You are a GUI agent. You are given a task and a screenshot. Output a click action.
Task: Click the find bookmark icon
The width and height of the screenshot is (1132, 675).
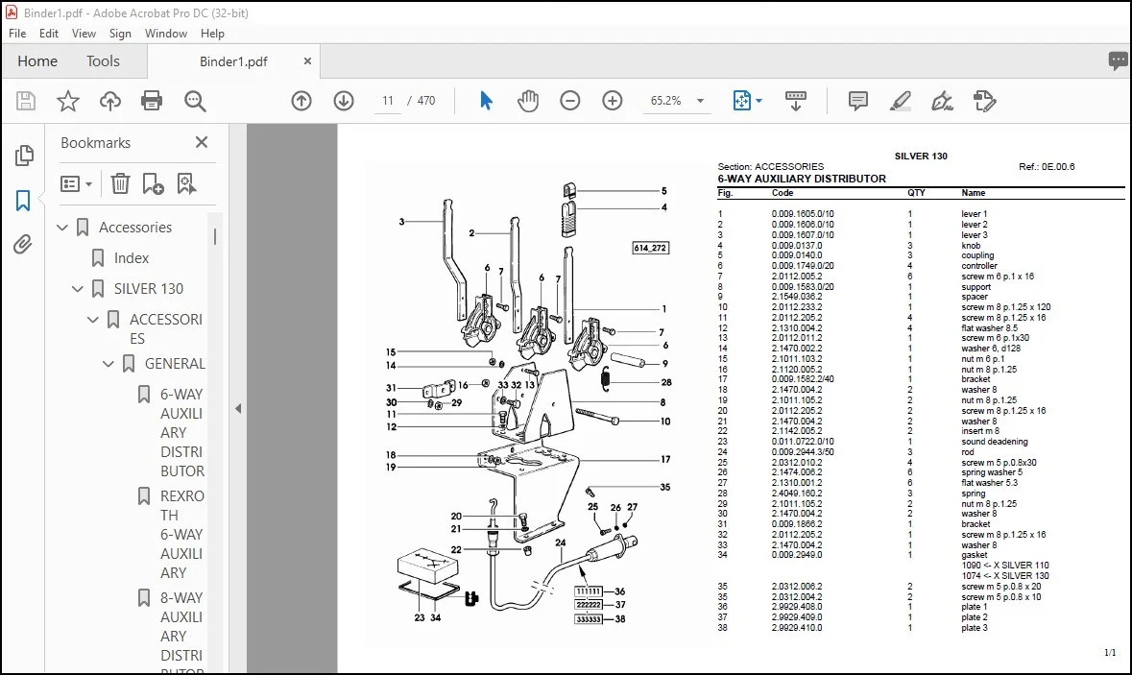coord(186,184)
